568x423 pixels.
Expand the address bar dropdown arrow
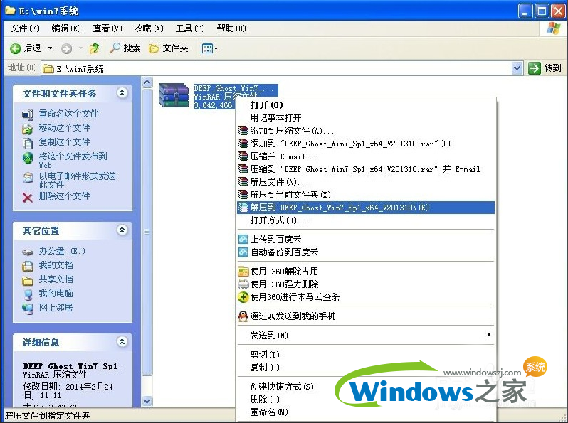point(517,68)
